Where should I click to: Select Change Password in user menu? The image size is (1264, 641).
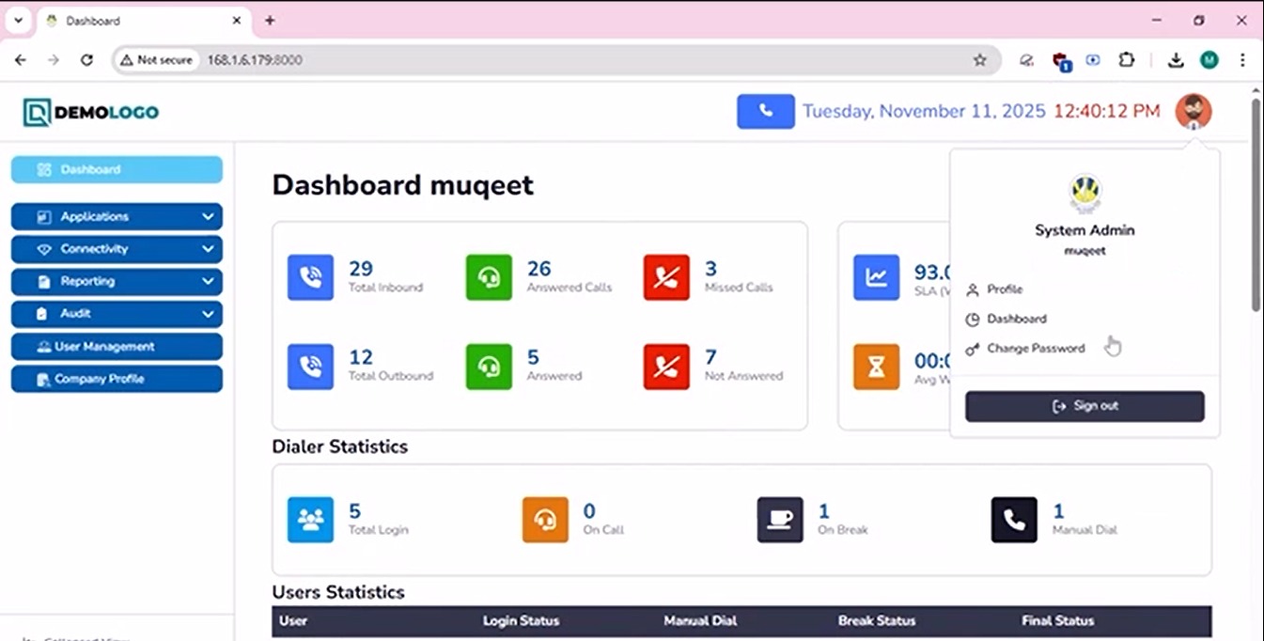(x=1035, y=349)
